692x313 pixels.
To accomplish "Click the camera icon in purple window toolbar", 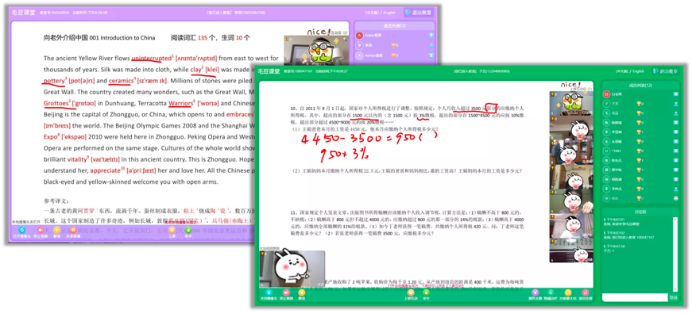I will 22,230.
